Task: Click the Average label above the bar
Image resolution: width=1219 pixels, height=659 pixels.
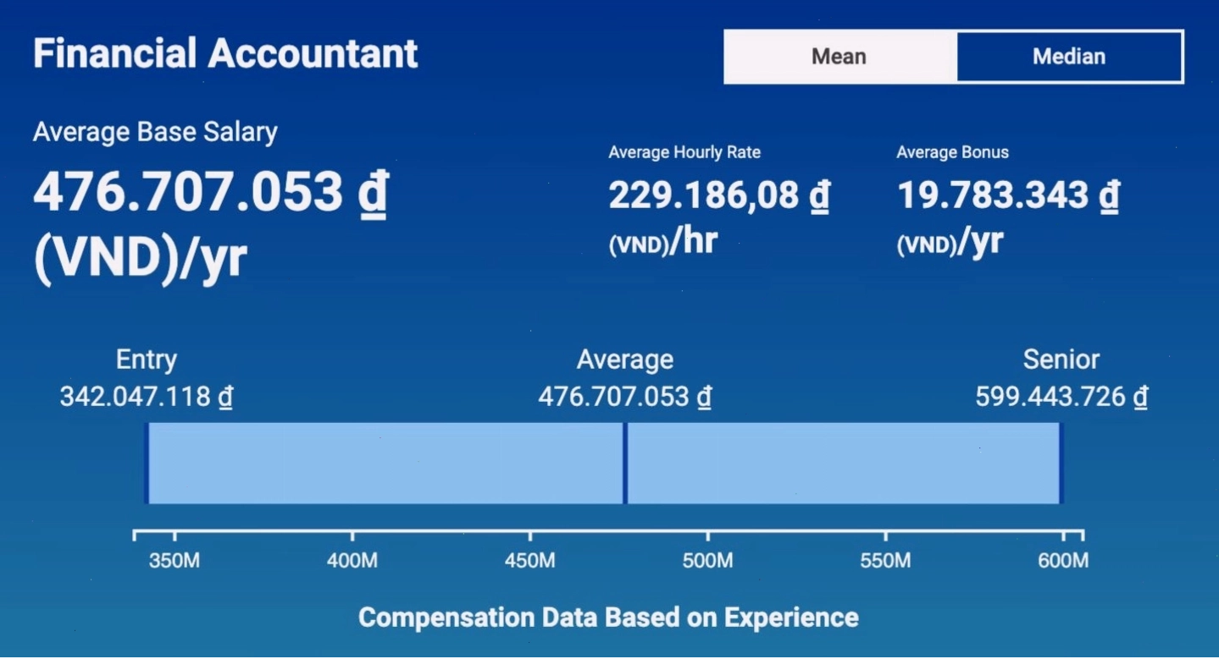Action: (x=625, y=360)
